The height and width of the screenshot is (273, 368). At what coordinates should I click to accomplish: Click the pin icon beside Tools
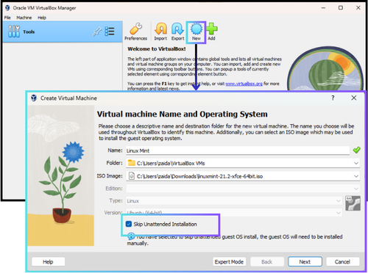point(97,32)
